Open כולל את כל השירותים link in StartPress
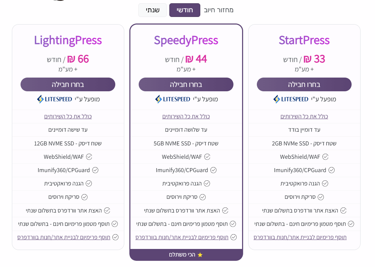Screen dimensions: 375x267 tap(304, 117)
